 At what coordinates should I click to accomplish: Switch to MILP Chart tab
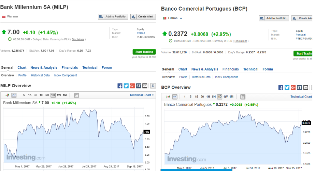pyautogui.click(x=22, y=68)
